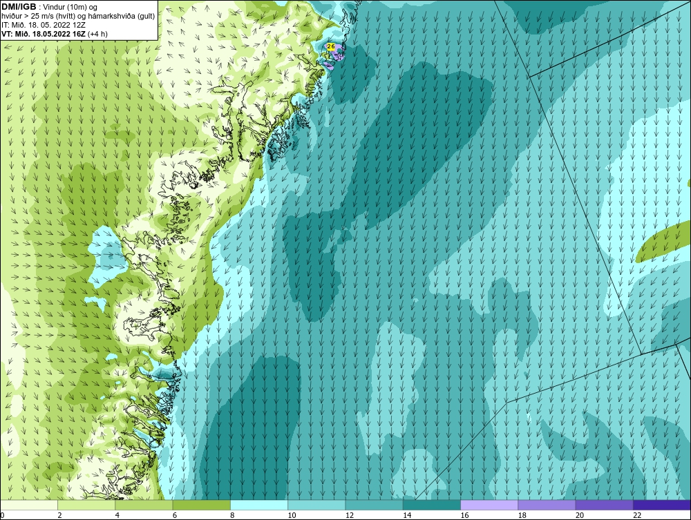Click the 'Vindur (10m) og' heading text
Viewport: 691px width, 520px height.
coord(71,7)
